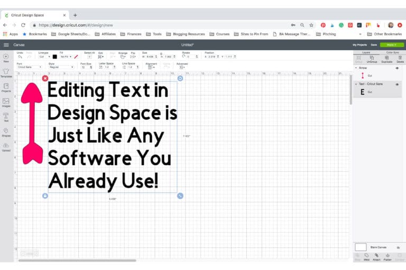The height and width of the screenshot is (270, 406).
Task: Click the Font Size input field
Action: [x=85, y=67]
